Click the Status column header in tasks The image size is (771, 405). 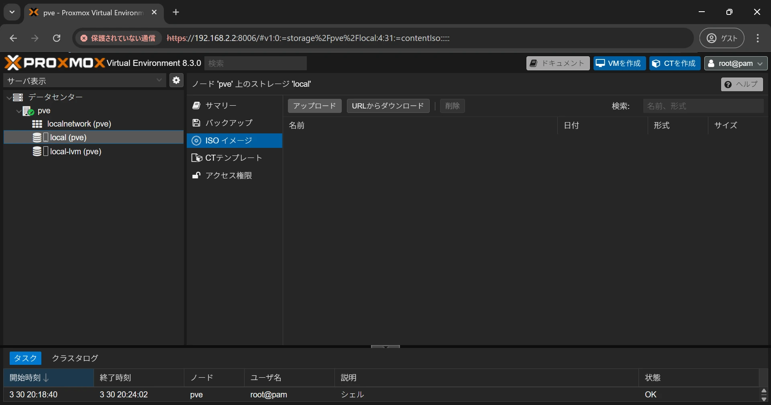click(x=699, y=378)
